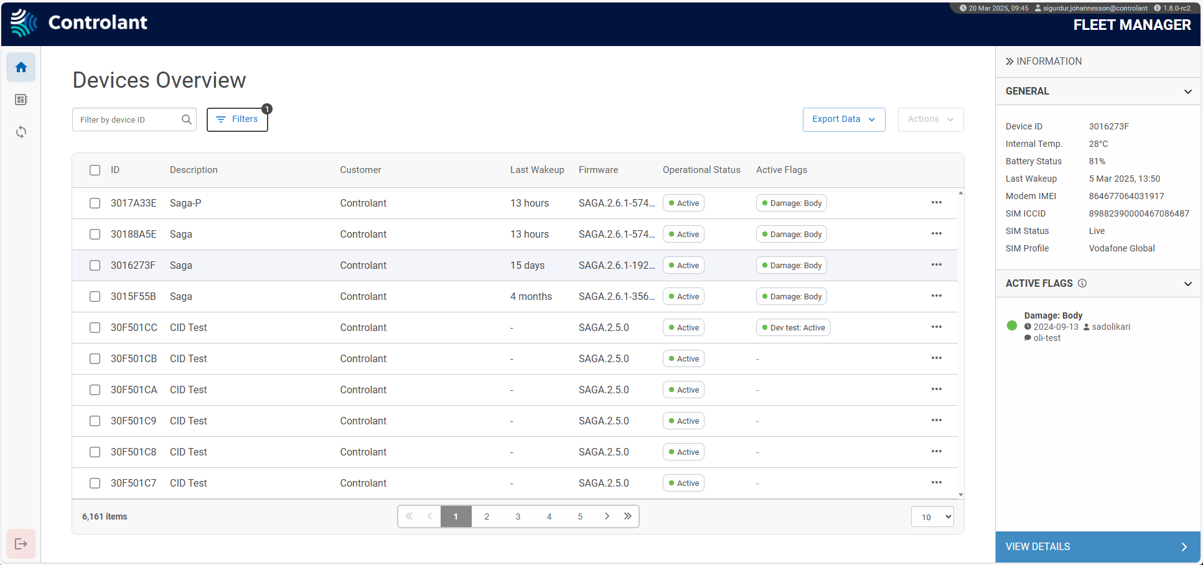
Task: Click the Controlant logo
Action: click(79, 23)
